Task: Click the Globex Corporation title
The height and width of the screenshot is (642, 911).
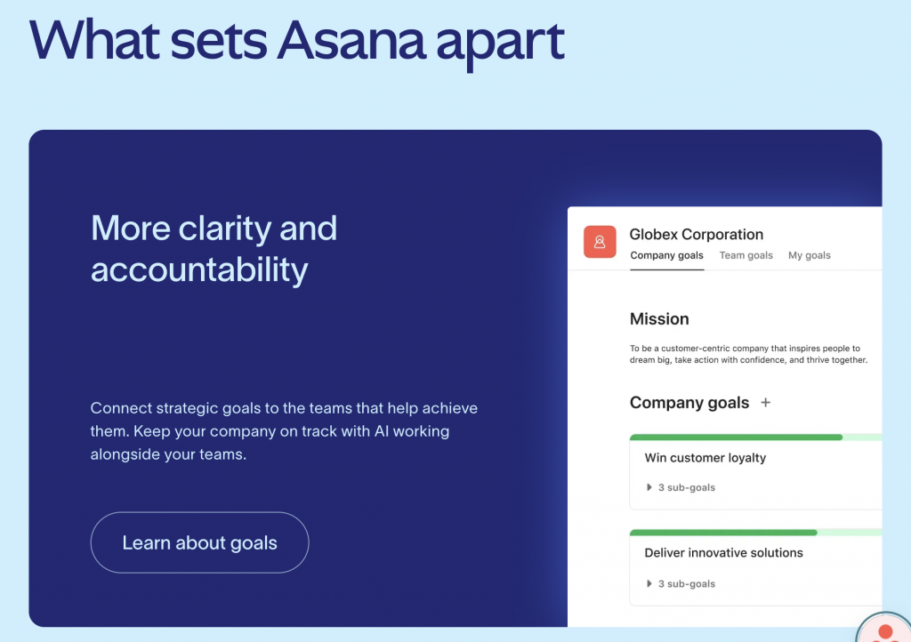Action: coord(696,234)
